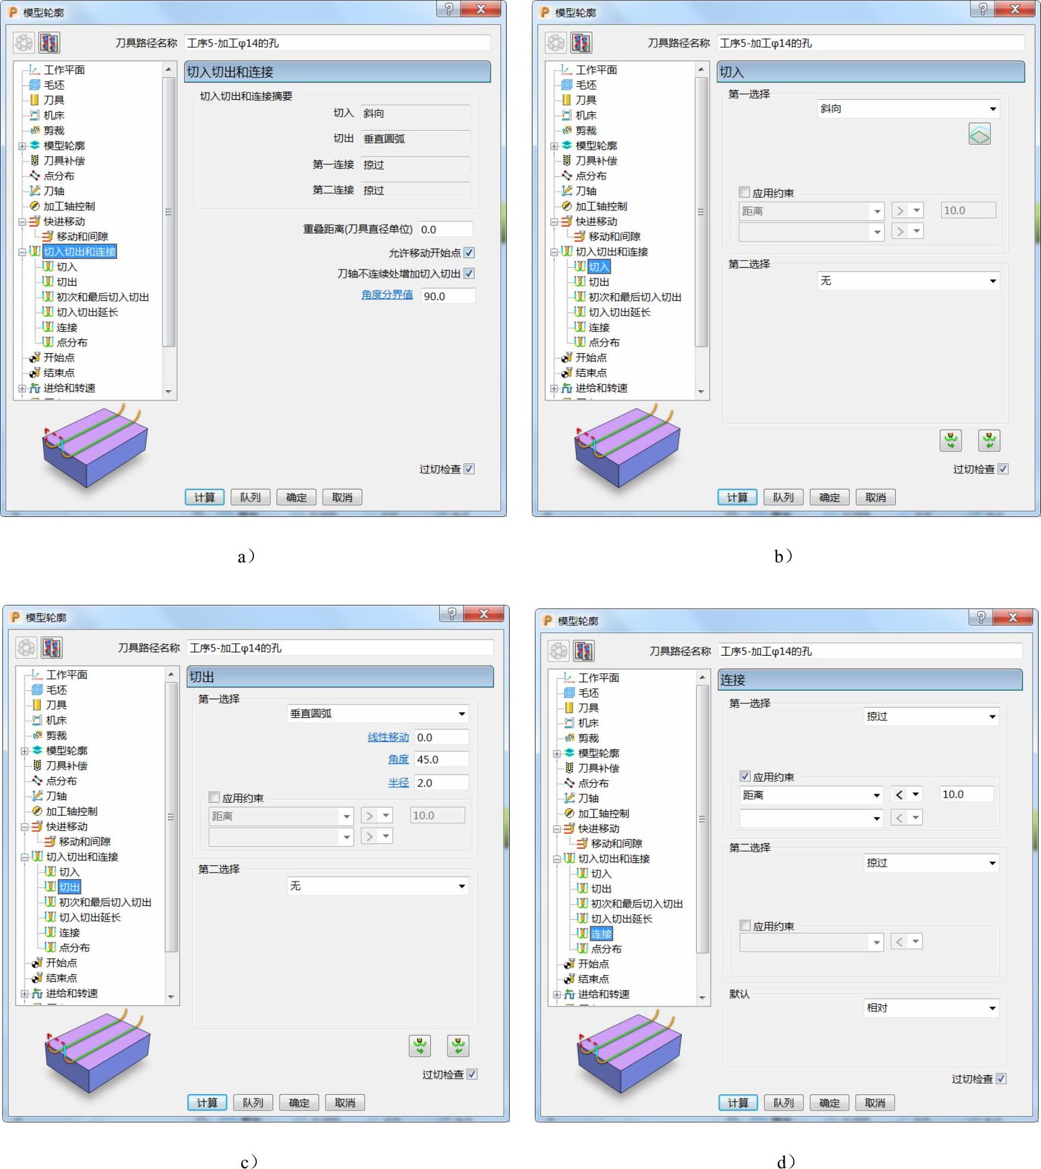This screenshot has width=1041, height=1169.
Task: Click 取消 button in dialog c
Action: (345, 1103)
